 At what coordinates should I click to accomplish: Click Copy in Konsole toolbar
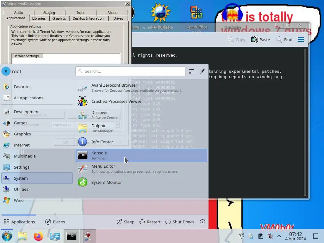(237, 40)
